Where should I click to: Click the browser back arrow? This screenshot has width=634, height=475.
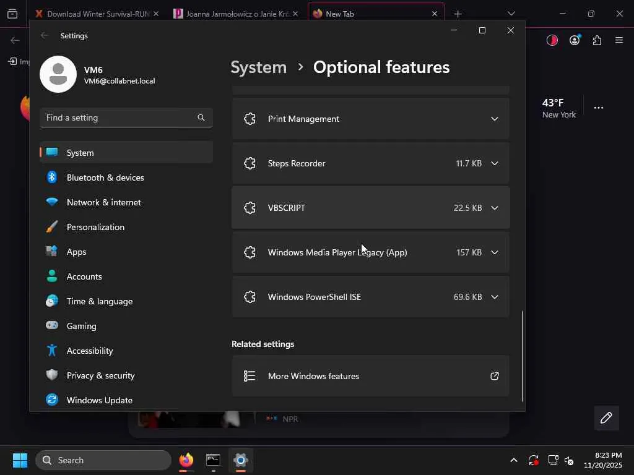[15, 40]
